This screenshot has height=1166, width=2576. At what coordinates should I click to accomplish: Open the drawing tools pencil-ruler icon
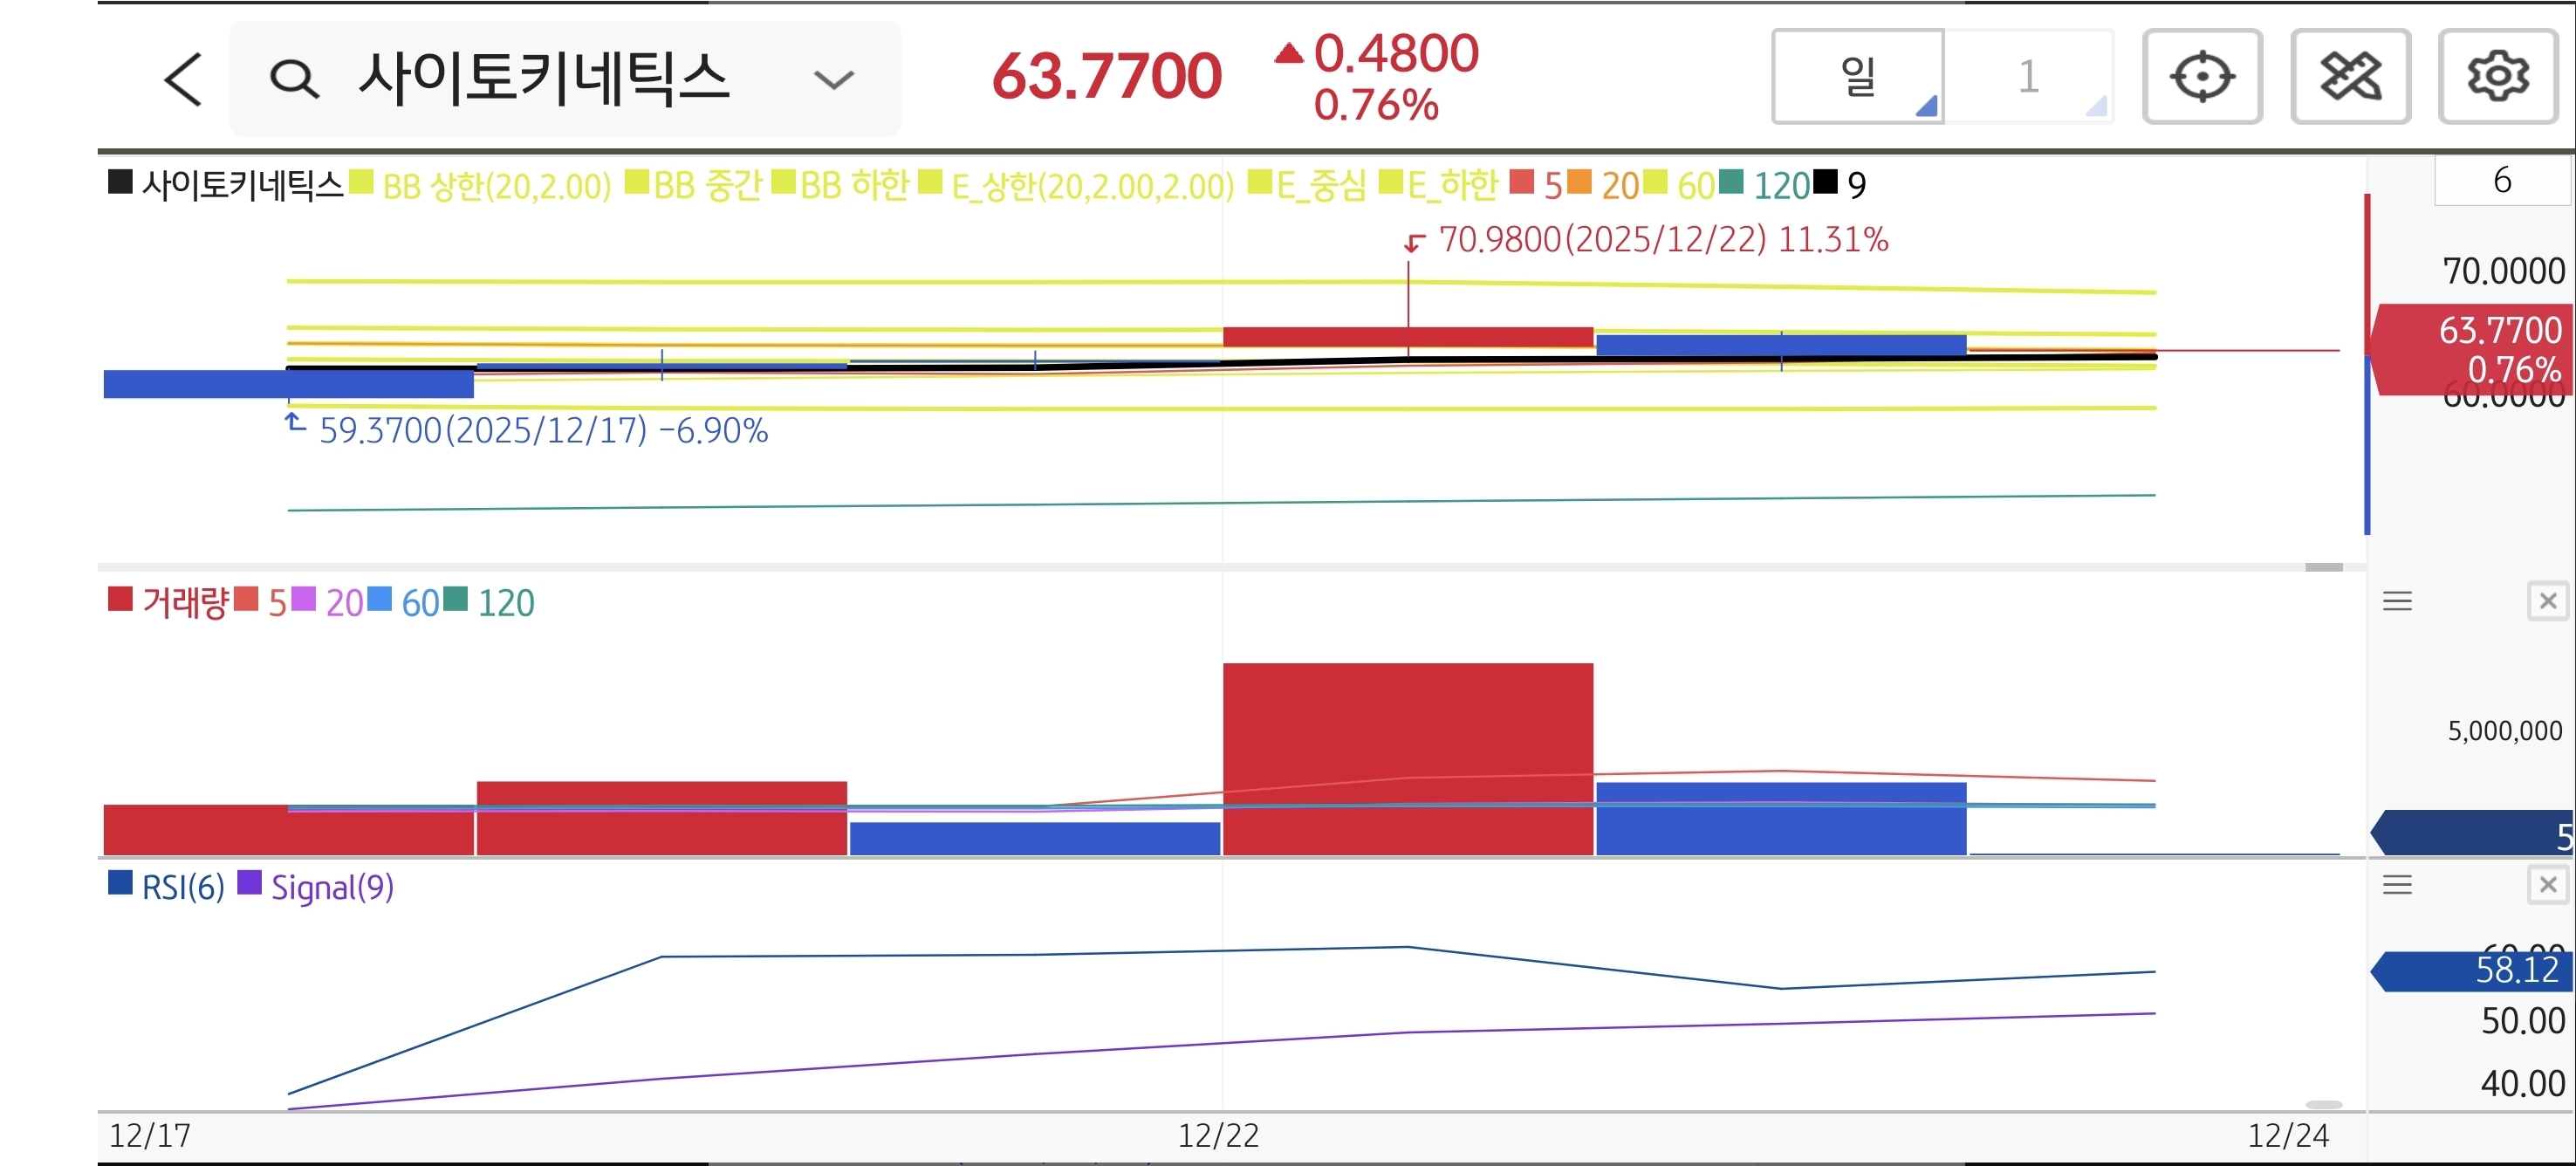[x=2349, y=77]
